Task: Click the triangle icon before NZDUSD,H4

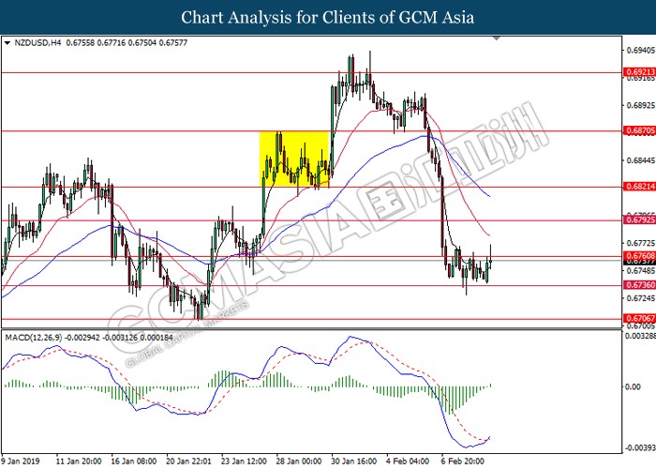Action: [x=7, y=43]
